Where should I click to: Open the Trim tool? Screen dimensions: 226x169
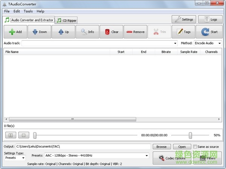coord(159,32)
